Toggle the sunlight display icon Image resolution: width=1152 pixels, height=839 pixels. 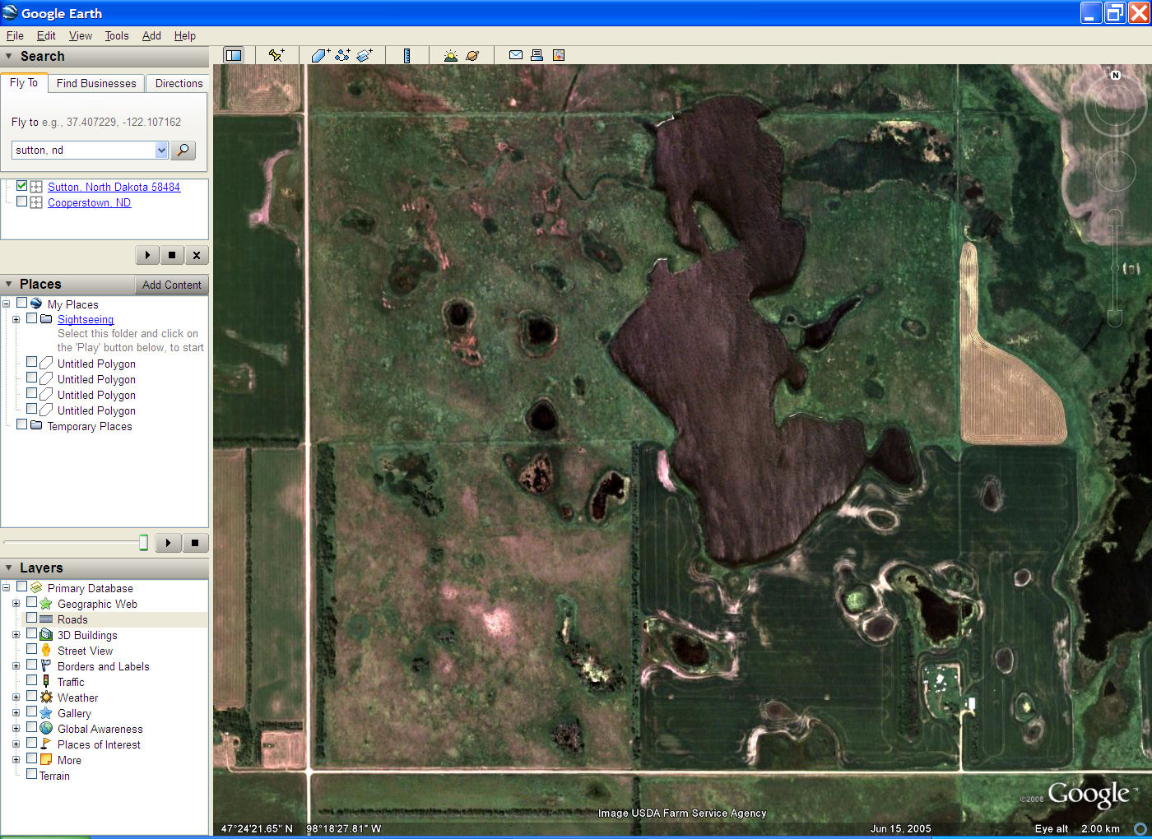(450, 55)
